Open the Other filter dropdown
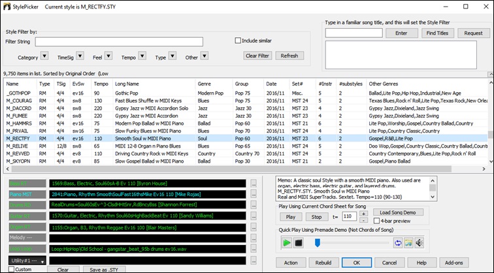494x273 pixels. (205, 56)
